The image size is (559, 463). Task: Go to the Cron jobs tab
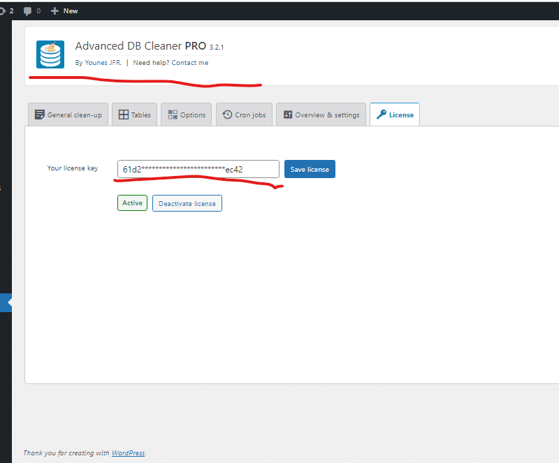pyautogui.click(x=244, y=115)
